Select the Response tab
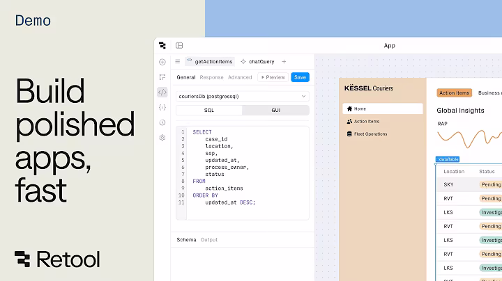 pos(212,77)
